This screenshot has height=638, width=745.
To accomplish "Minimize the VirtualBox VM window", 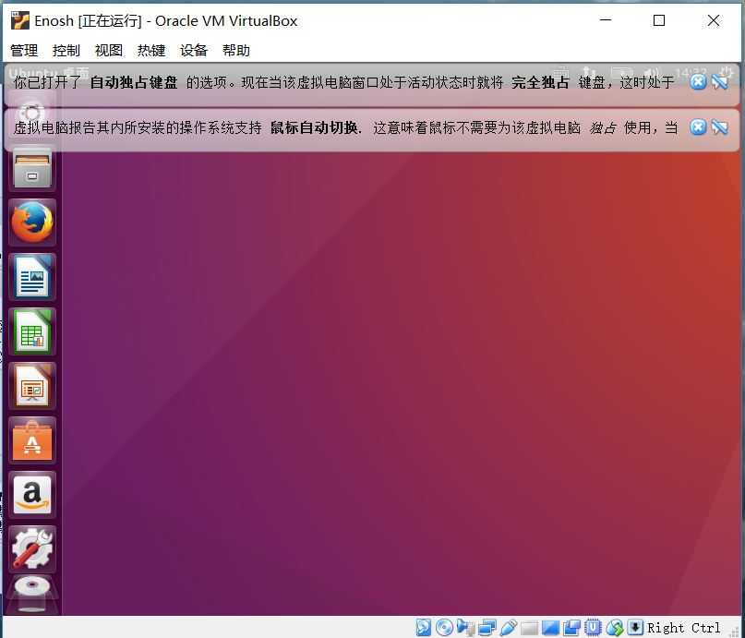I will [606, 20].
